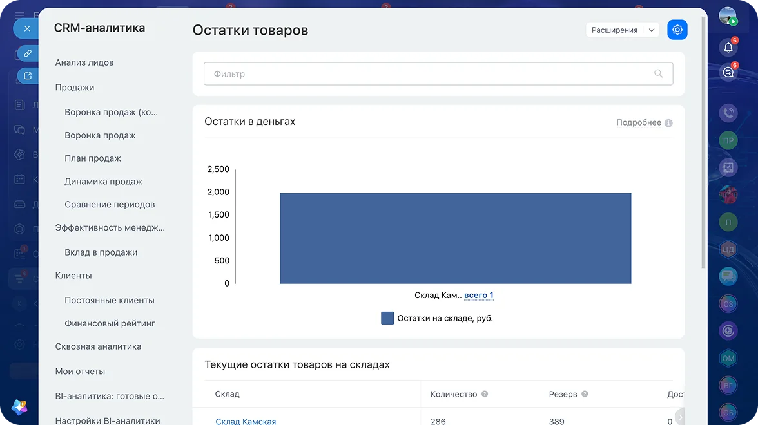Toggle the Остатки на складе legend swatch

pos(387,318)
